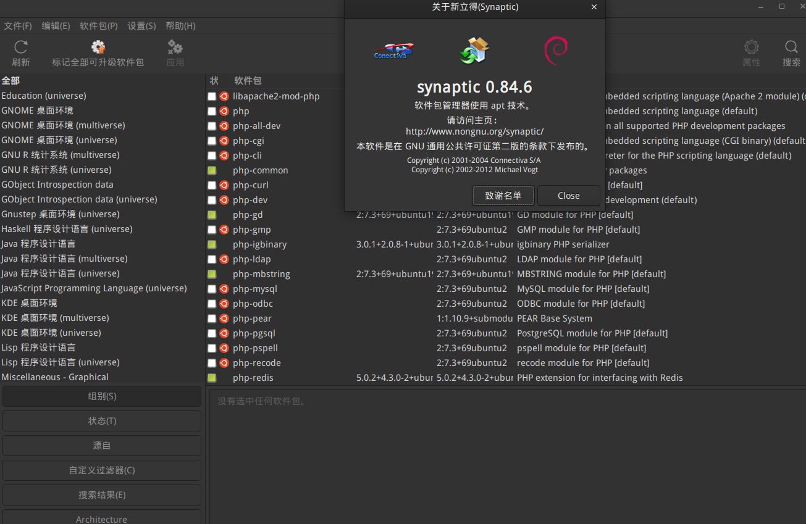Open the 软件包(P) menu
The image size is (806, 524).
pyautogui.click(x=99, y=26)
